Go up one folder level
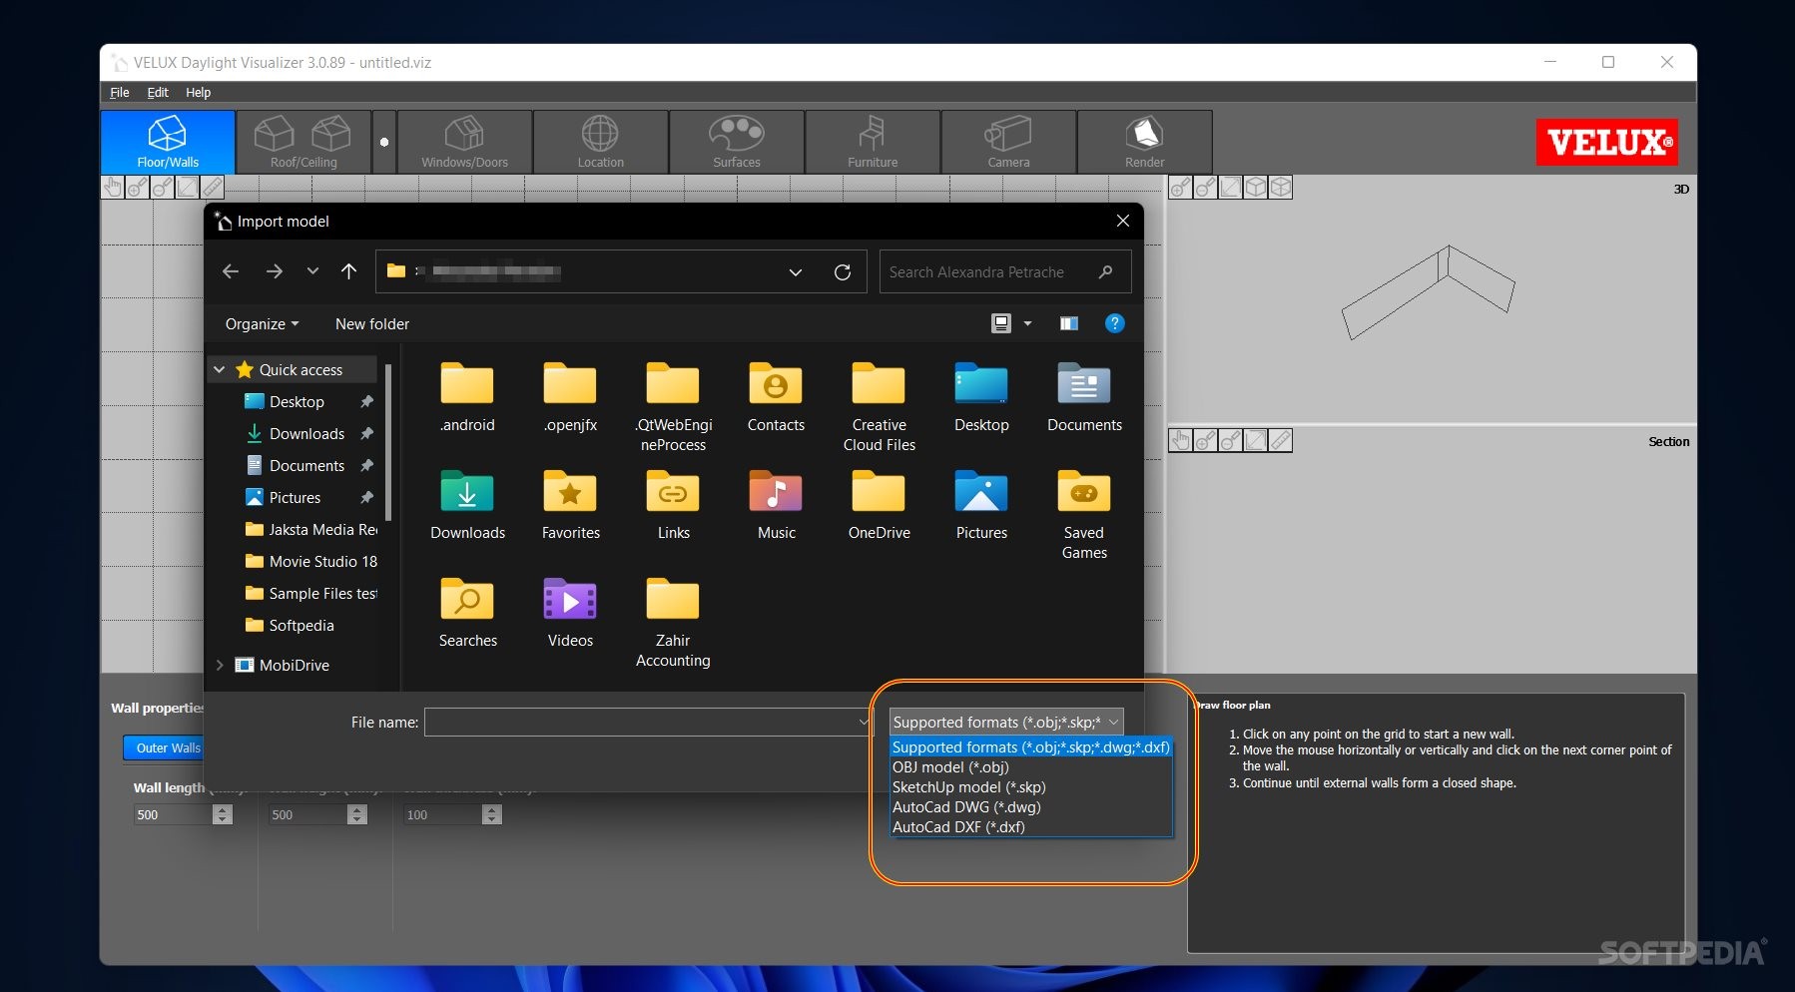The height and width of the screenshot is (992, 1795). click(348, 271)
